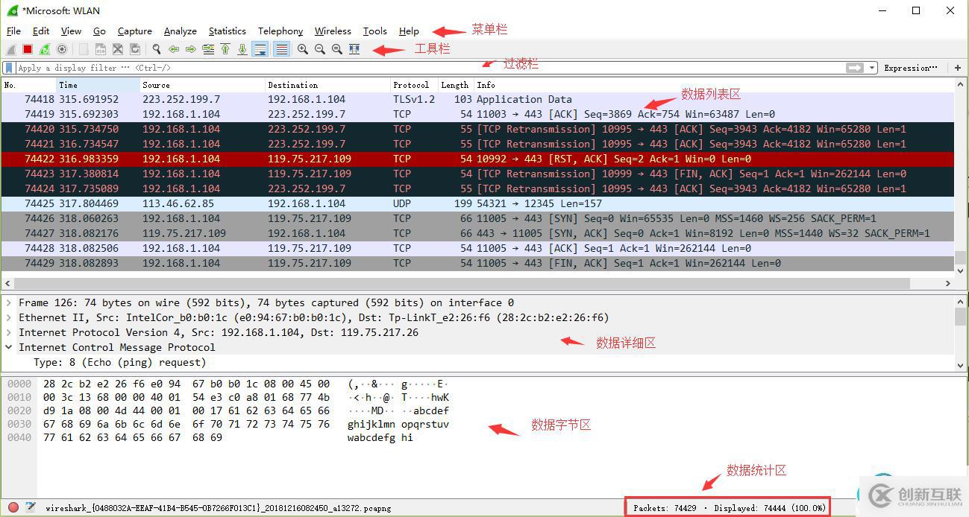Click the filter bookmark icon
This screenshot has width=969, height=517.
[x=9, y=68]
